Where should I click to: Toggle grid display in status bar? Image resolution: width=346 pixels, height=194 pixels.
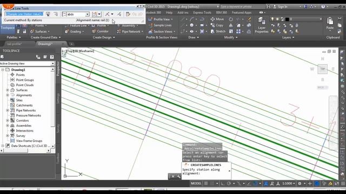(206, 183)
